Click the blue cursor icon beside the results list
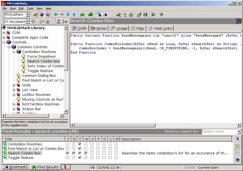The image size is (243, 171). coord(237,139)
